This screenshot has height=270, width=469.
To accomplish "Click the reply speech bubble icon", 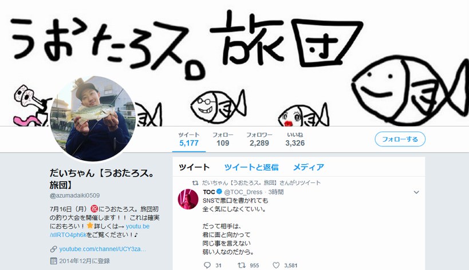I will pyautogui.click(x=207, y=265).
